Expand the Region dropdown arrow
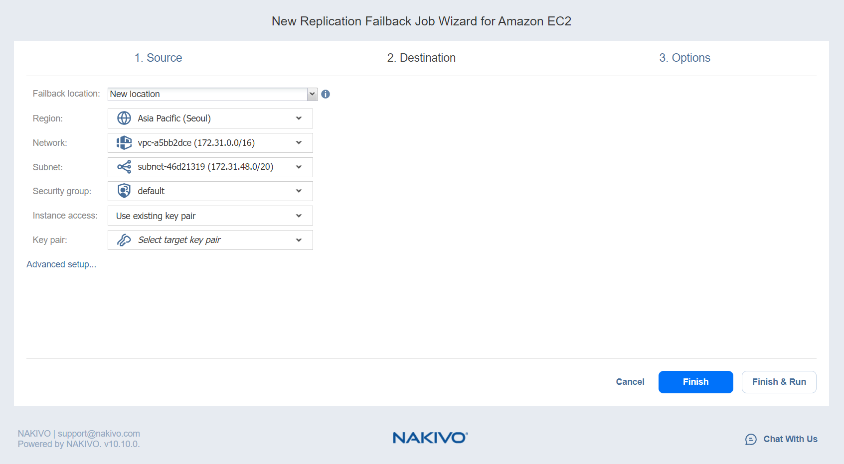844x464 pixels. pyautogui.click(x=299, y=118)
